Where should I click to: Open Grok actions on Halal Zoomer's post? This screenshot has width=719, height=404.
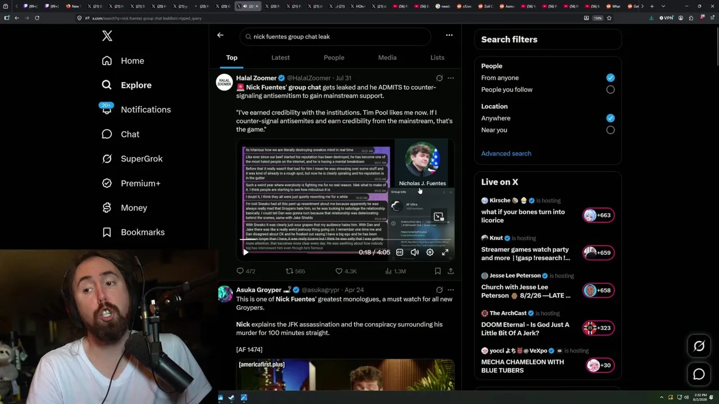[x=439, y=78]
